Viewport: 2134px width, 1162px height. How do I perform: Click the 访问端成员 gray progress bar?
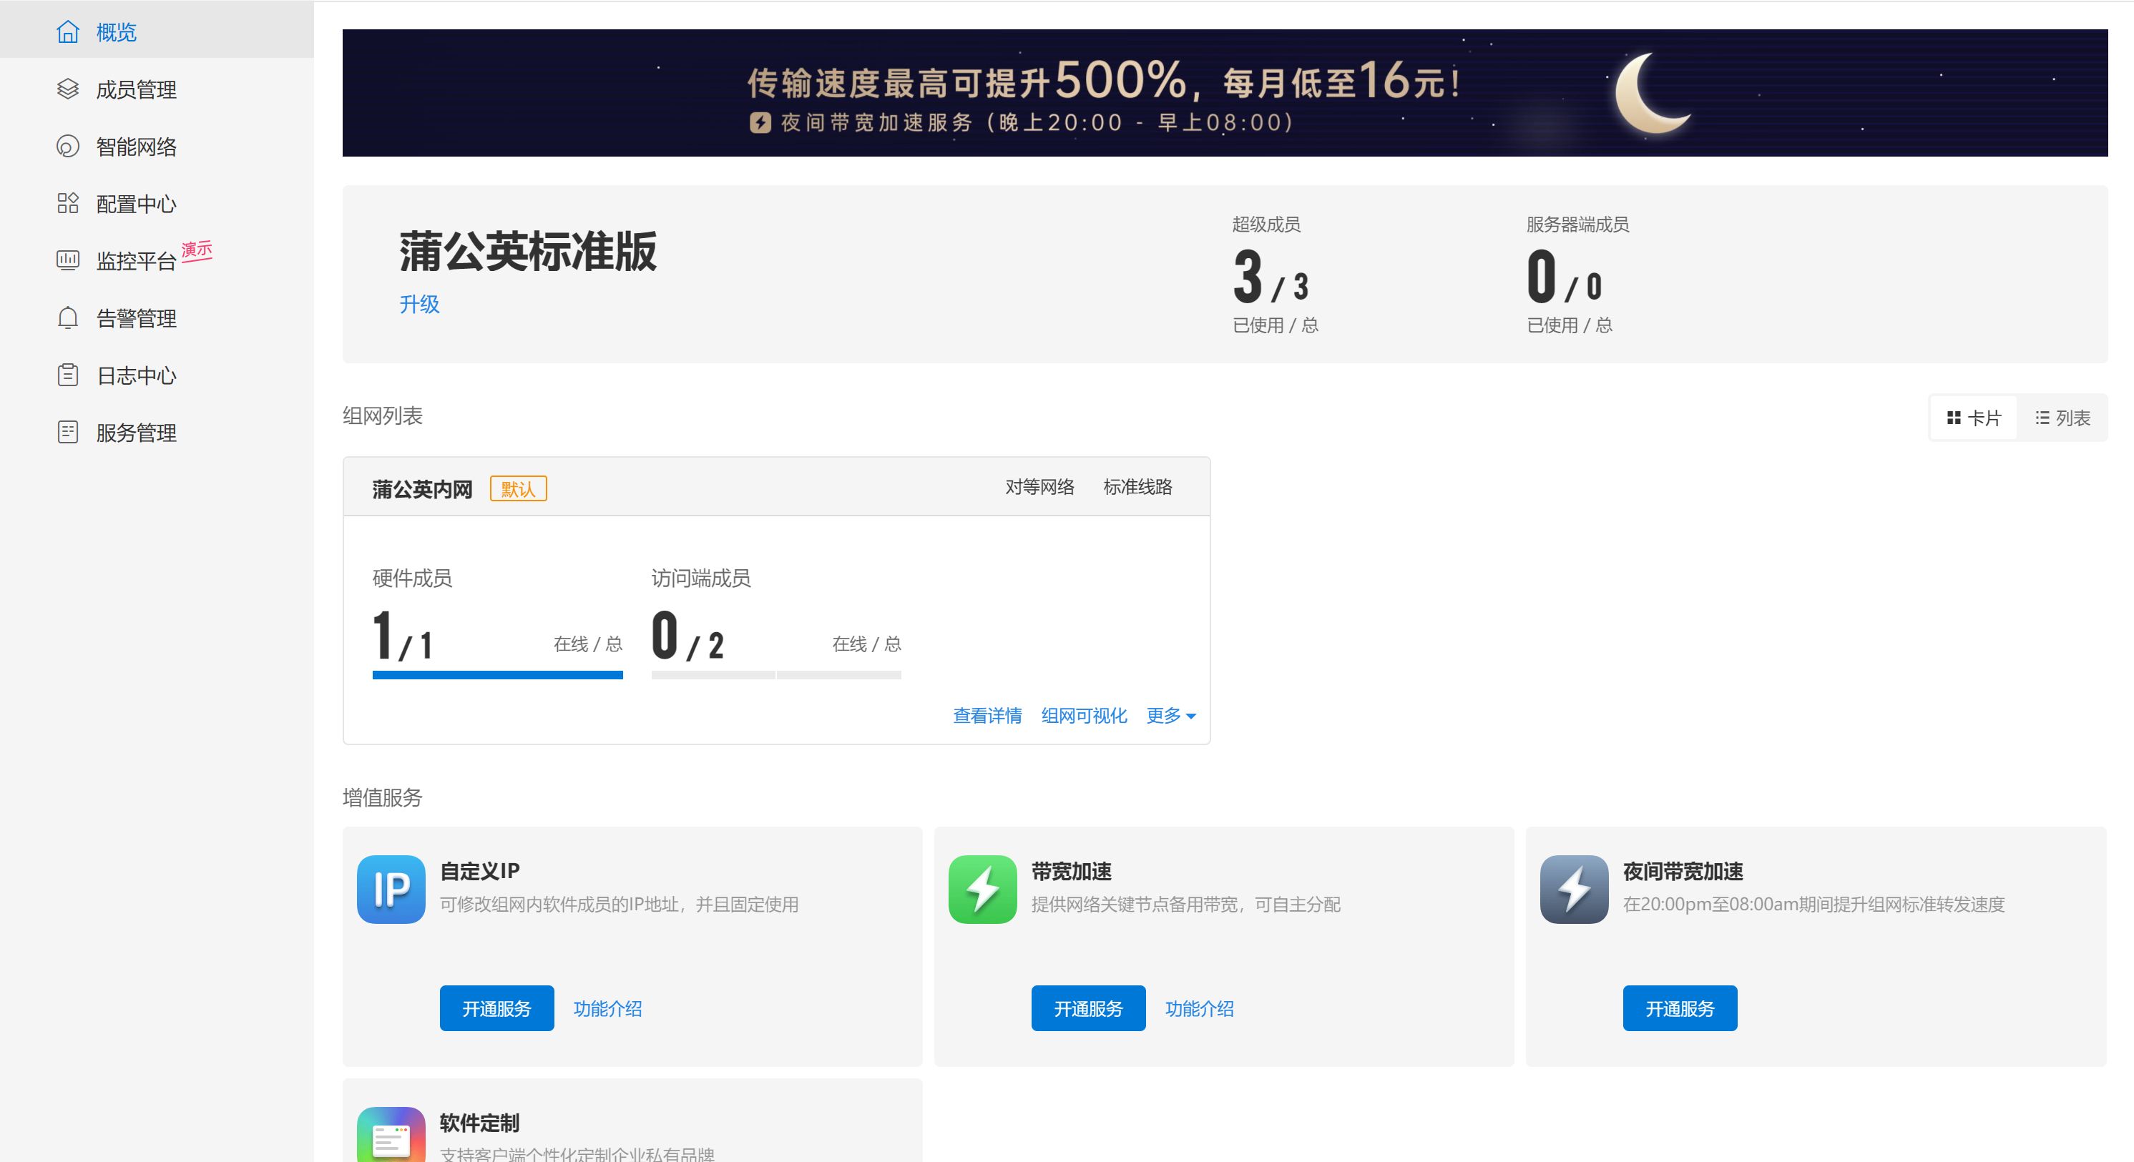pyautogui.click(x=775, y=675)
